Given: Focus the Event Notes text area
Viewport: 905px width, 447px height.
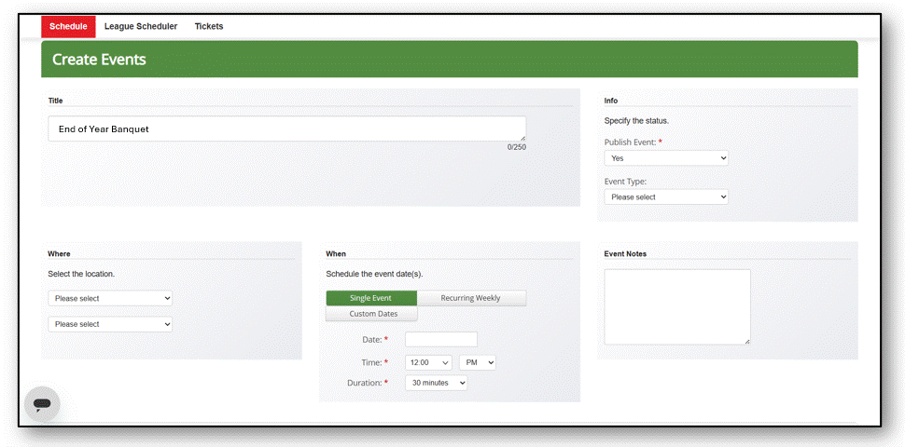Looking at the screenshot, I should (677, 307).
